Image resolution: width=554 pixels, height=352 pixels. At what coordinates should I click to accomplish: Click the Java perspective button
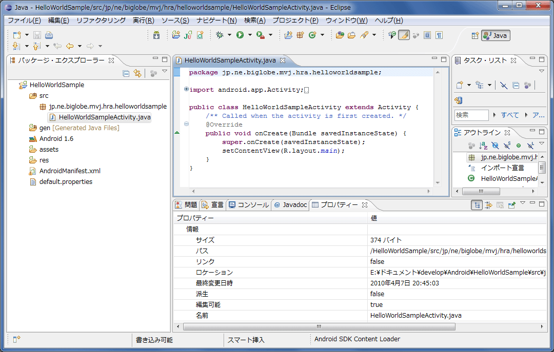(x=496, y=35)
